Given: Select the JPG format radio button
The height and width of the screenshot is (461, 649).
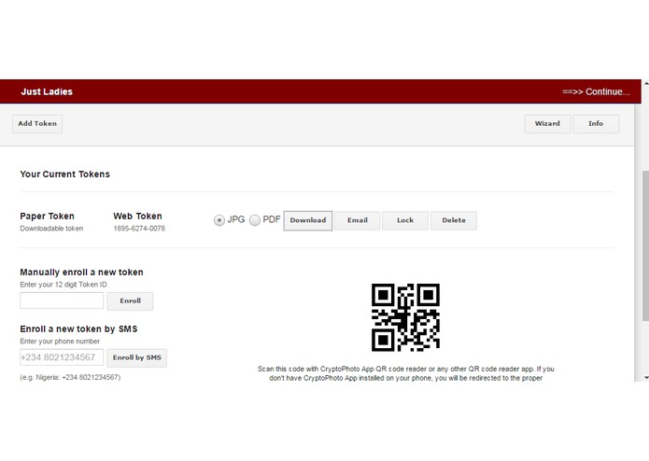Looking at the screenshot, I should 219,220.
